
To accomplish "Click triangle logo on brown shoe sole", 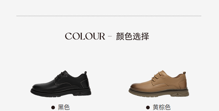I will (177, 94).
